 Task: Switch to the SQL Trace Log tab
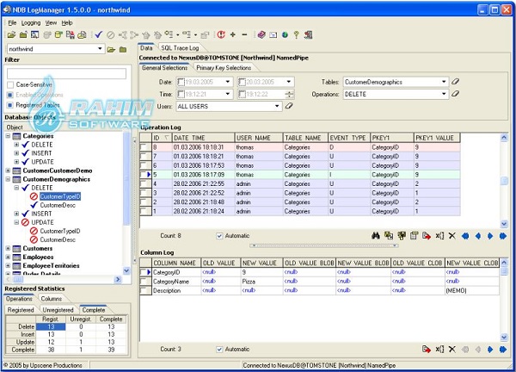coord(181,49)
